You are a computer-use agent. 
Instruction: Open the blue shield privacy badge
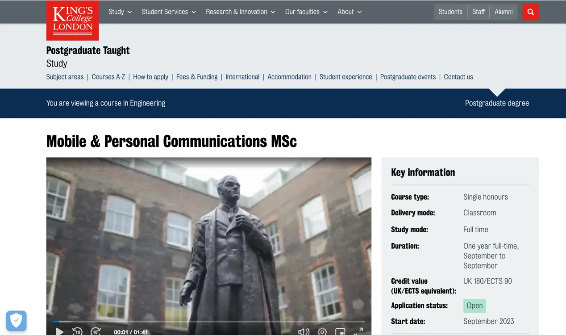coord(17,320)
